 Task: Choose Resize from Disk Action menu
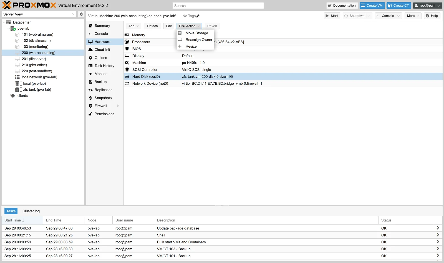[x=195, y=46]
